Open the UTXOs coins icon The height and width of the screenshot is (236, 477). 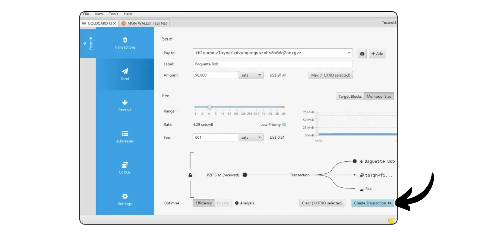[x=125, y=165]
